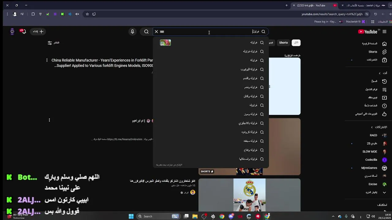Open the on-screen keyboard icon in the search box
The width and height of the screenshot is (392, 220).
[x=162, y=31]
